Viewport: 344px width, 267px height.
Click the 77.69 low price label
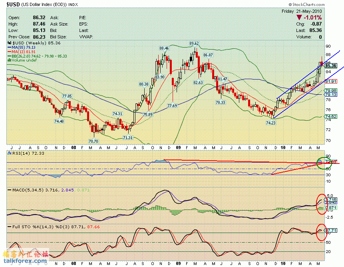point(172,106)
